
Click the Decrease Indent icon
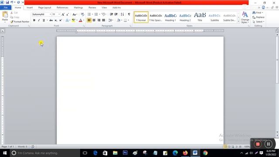[112, 14]
